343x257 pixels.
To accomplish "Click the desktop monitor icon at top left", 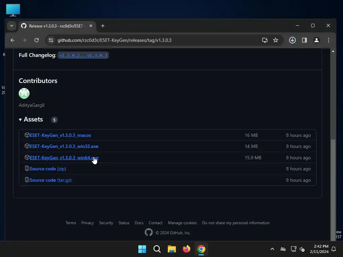I will coord(13,10).
